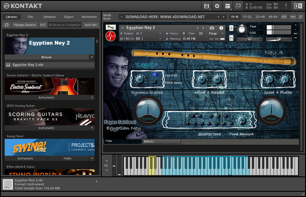Click the Manage Libraries button
306x197 pixels.
[x=25, y=25]
